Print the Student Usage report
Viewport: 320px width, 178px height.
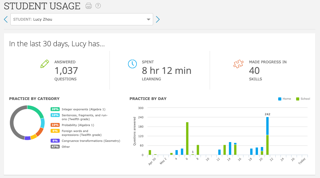point(88,6)
